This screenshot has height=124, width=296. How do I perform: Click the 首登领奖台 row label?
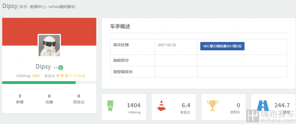[123, 72]
